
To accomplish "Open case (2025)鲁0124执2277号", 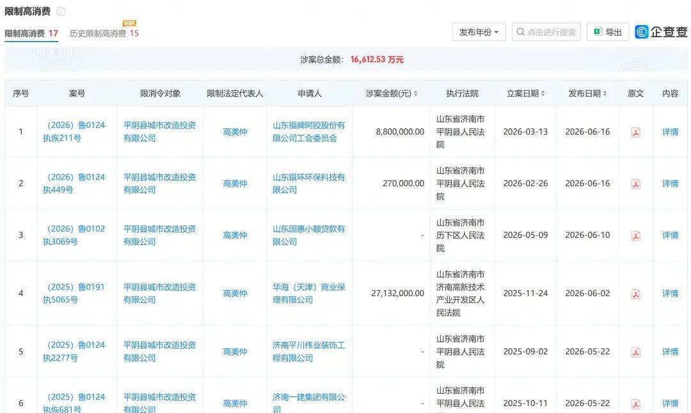I will [74, 352].
